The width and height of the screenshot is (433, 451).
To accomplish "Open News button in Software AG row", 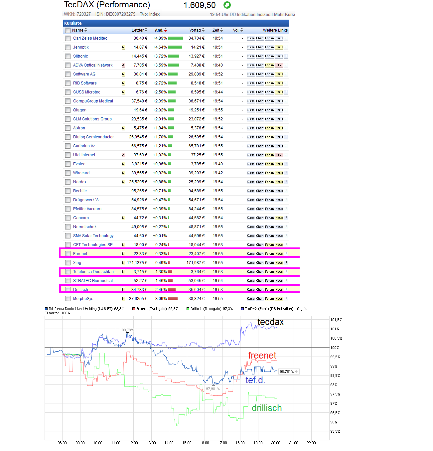I will pyautogui.click(x=279, y=74).
